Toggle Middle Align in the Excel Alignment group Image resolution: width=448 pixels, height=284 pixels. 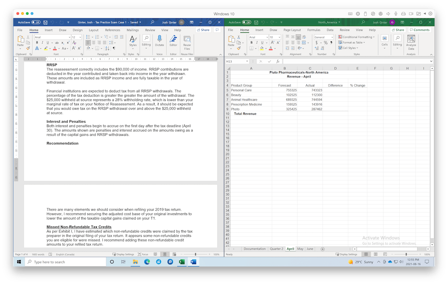293,37
